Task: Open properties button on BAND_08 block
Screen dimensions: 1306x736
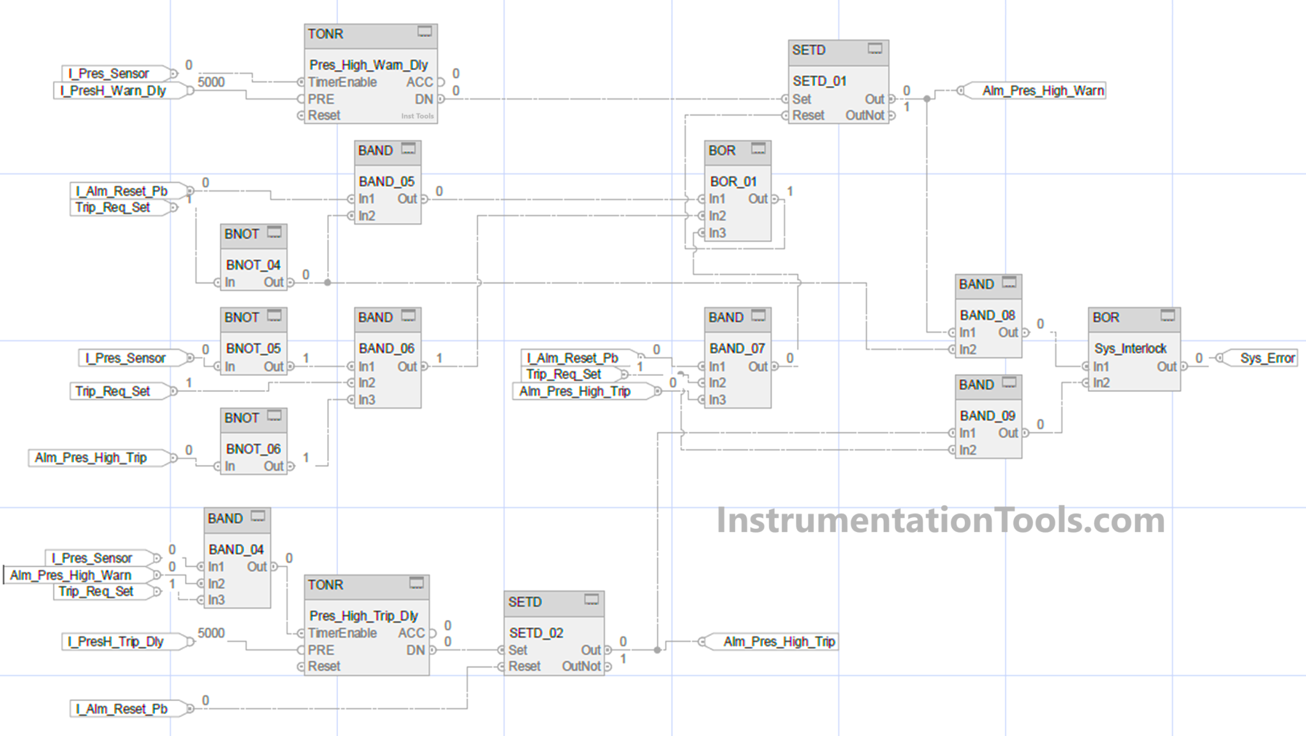Action: tap(1009, 283)
